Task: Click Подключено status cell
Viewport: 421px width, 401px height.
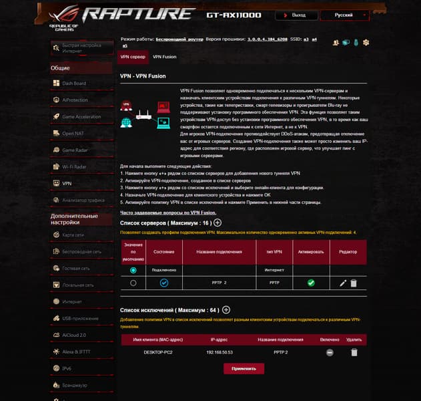Action: click(x=164, y=270)
